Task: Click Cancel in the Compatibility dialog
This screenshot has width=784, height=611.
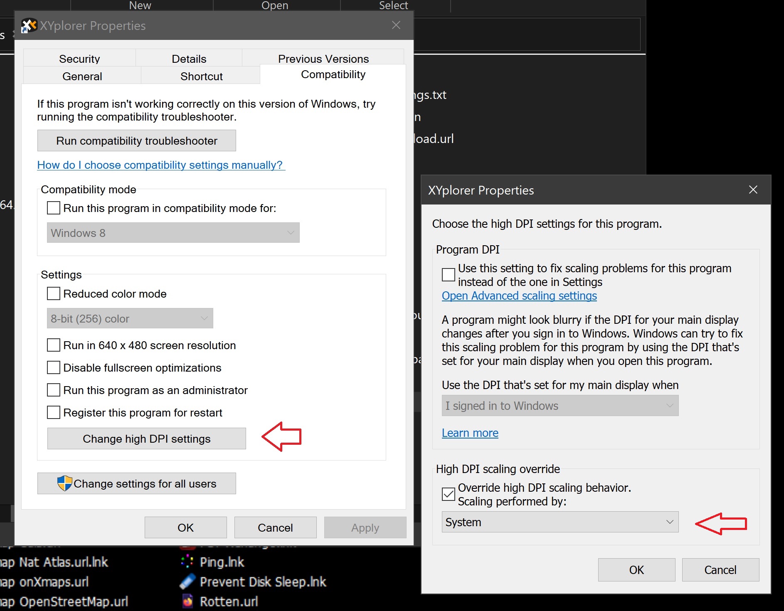Action: pos(276,527)
